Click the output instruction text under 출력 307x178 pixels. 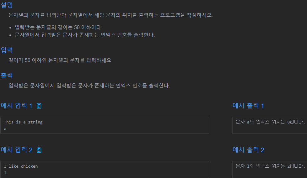click(x=89, y=86)
